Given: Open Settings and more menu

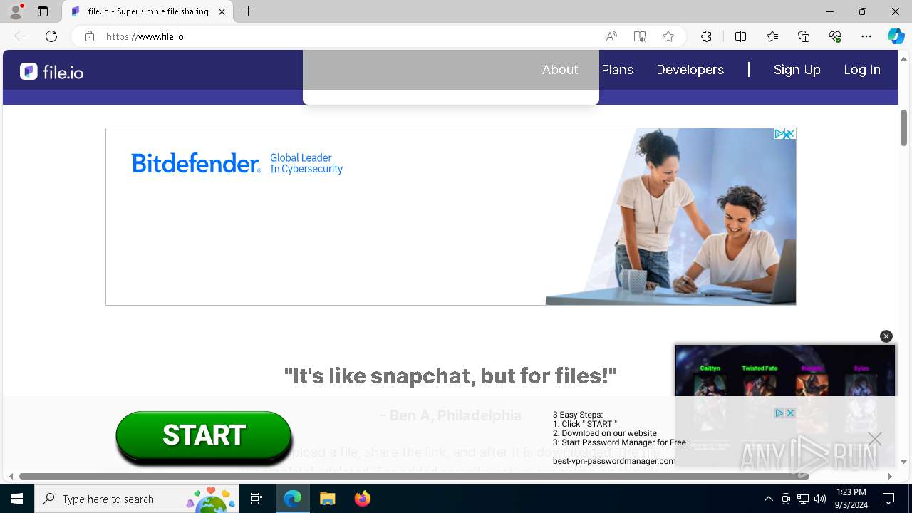Looking at the screenshot, I should 866,36.
